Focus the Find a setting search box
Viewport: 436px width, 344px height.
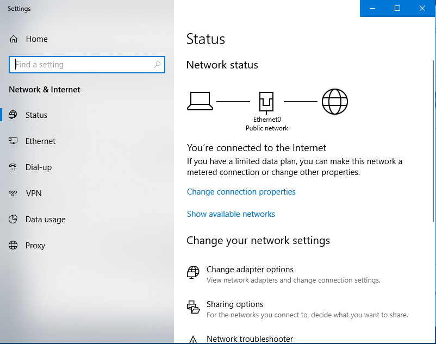pyautogui.click(x=82, y=65)
